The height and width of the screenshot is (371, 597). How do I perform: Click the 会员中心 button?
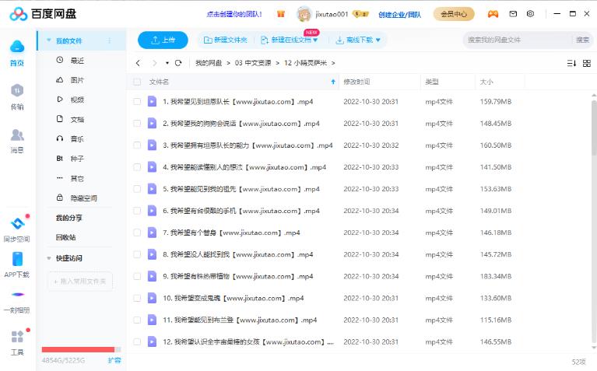[454, 14]
